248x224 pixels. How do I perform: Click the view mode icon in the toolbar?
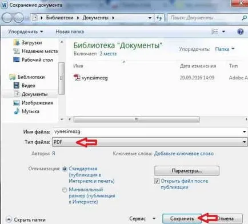click(215, 31)
